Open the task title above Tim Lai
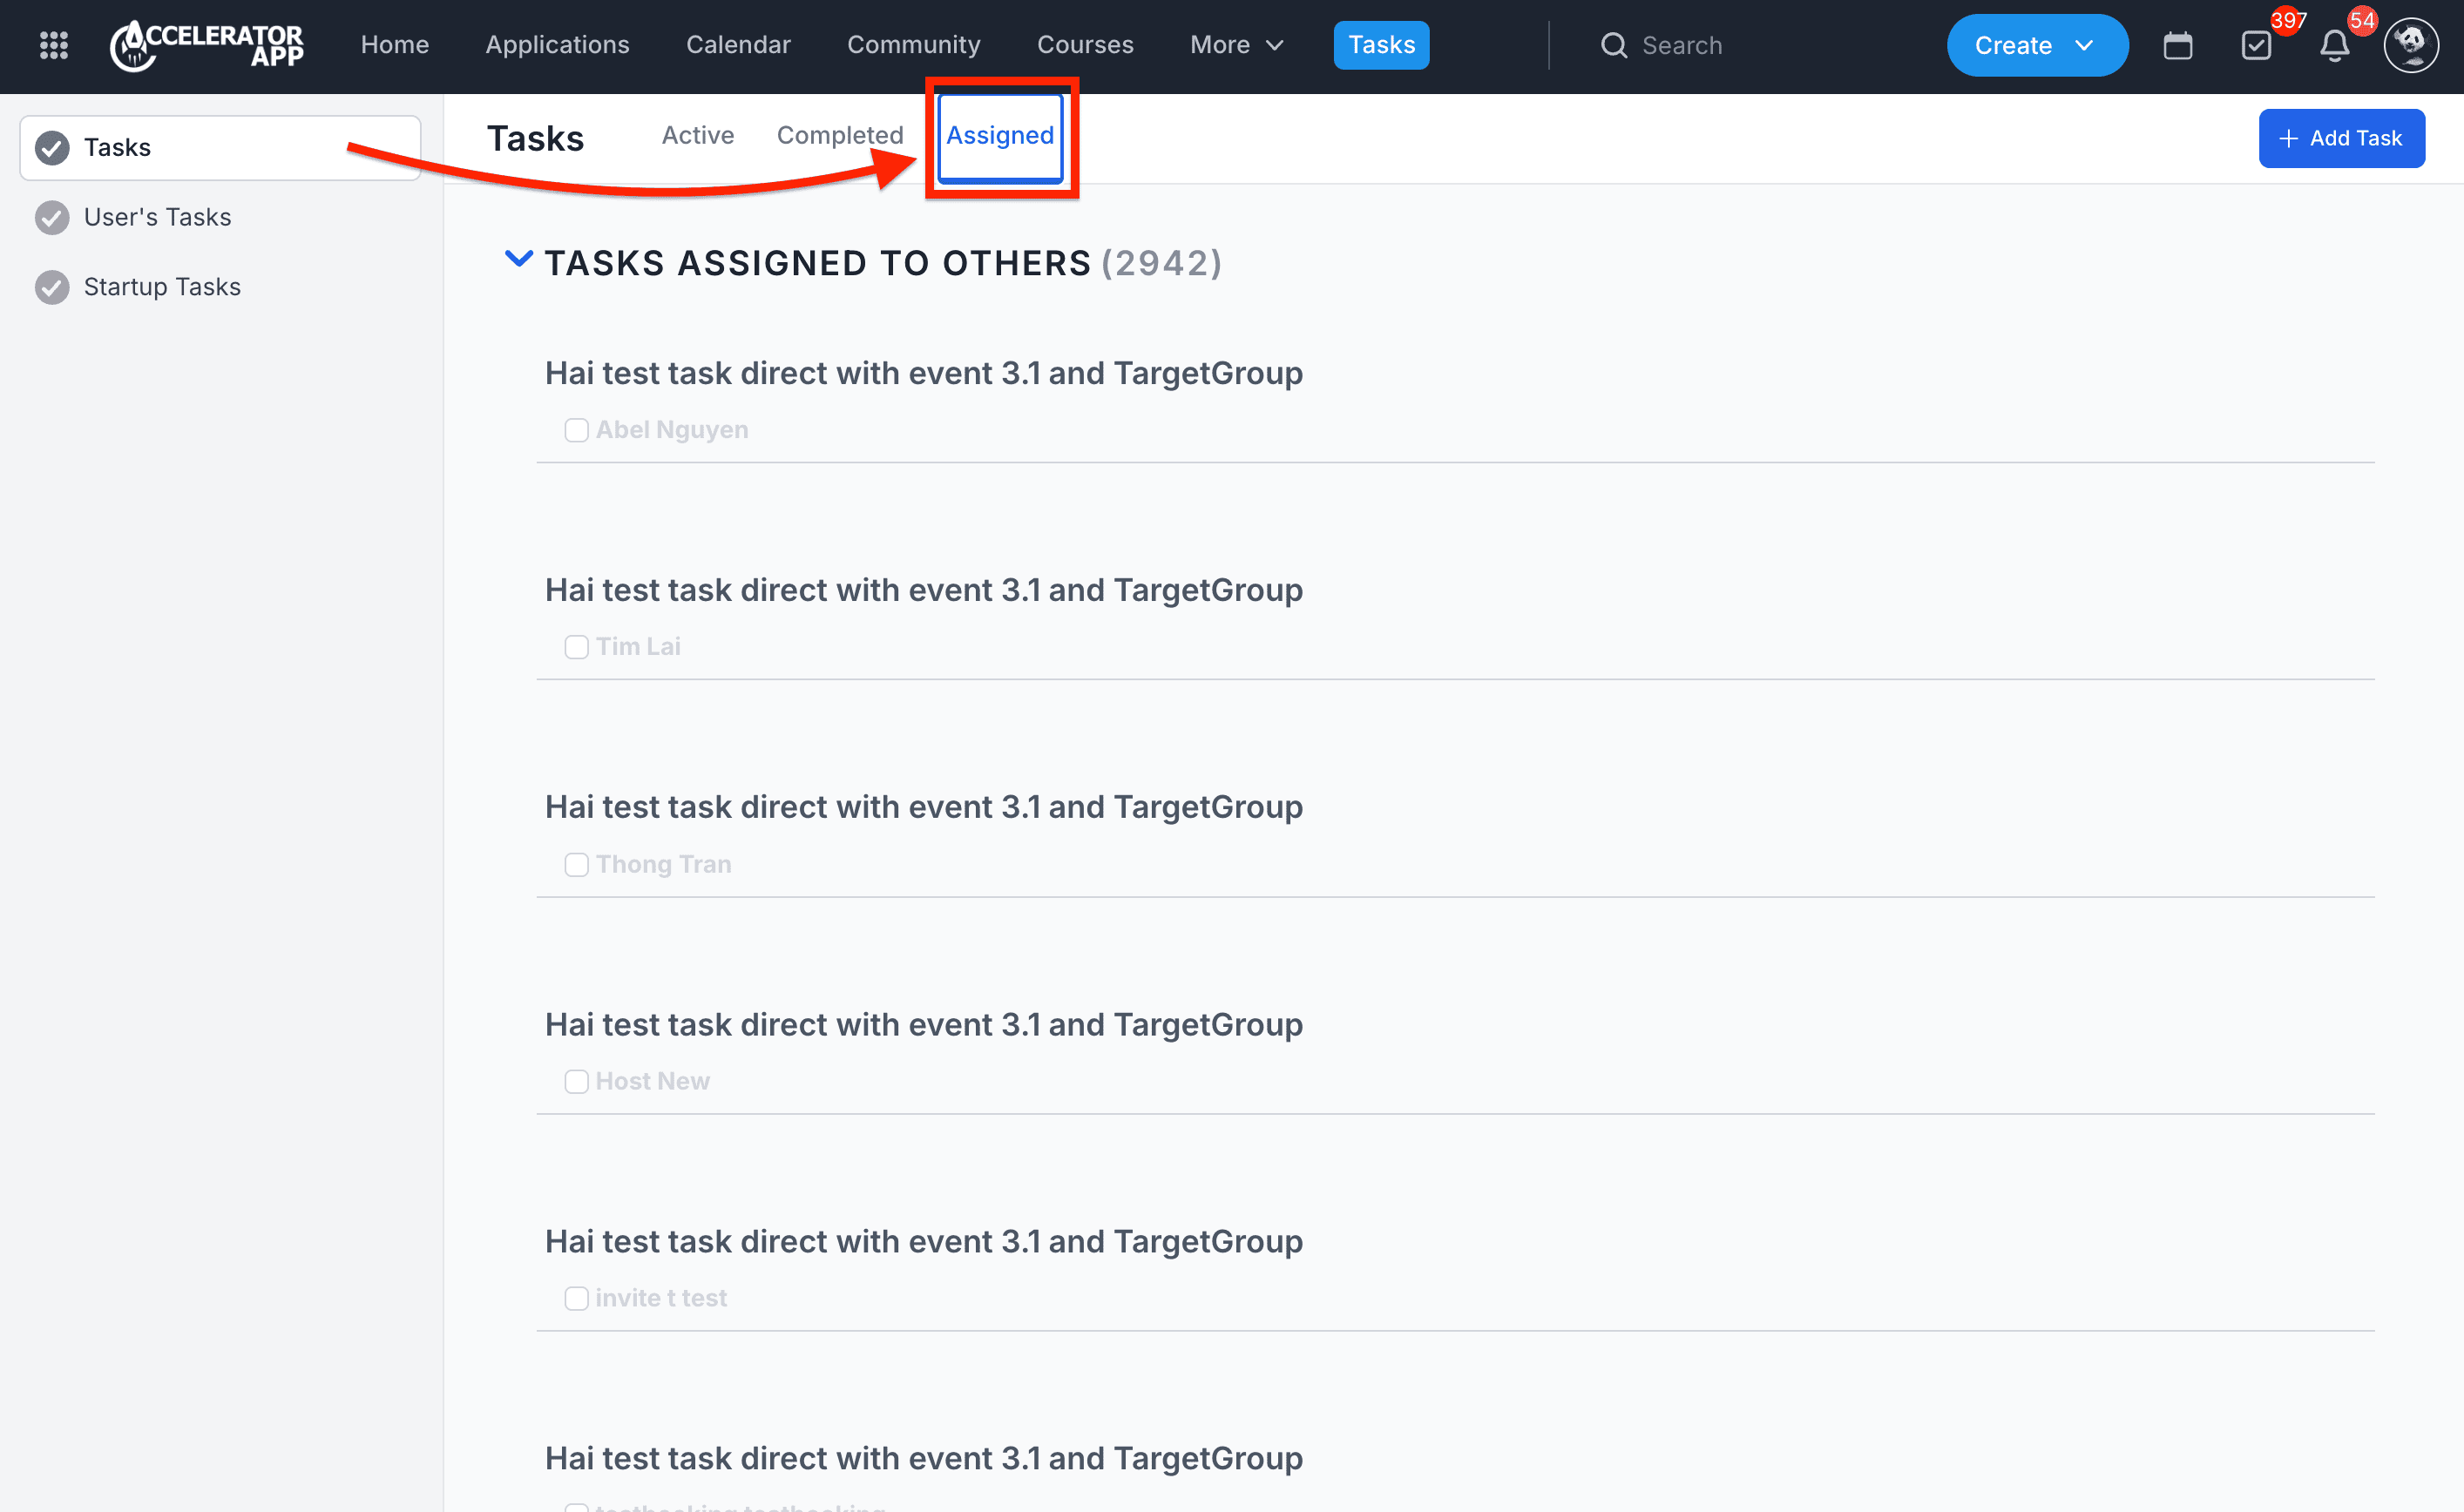 tap(924, 590)
